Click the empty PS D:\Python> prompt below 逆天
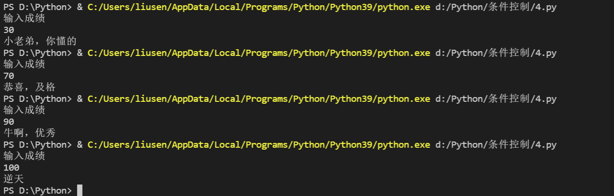Image resolution: width=614 pixels, height=196 pixels. point(38,191)
